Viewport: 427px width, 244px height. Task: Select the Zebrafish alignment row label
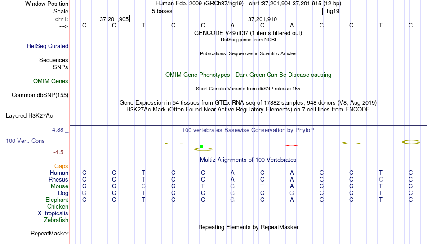pos(56,220)
